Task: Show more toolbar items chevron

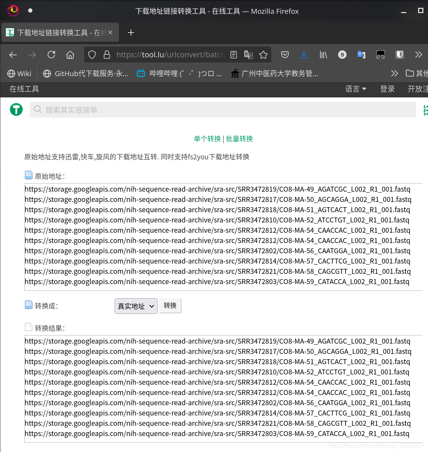Action: [x=418, y=55]
